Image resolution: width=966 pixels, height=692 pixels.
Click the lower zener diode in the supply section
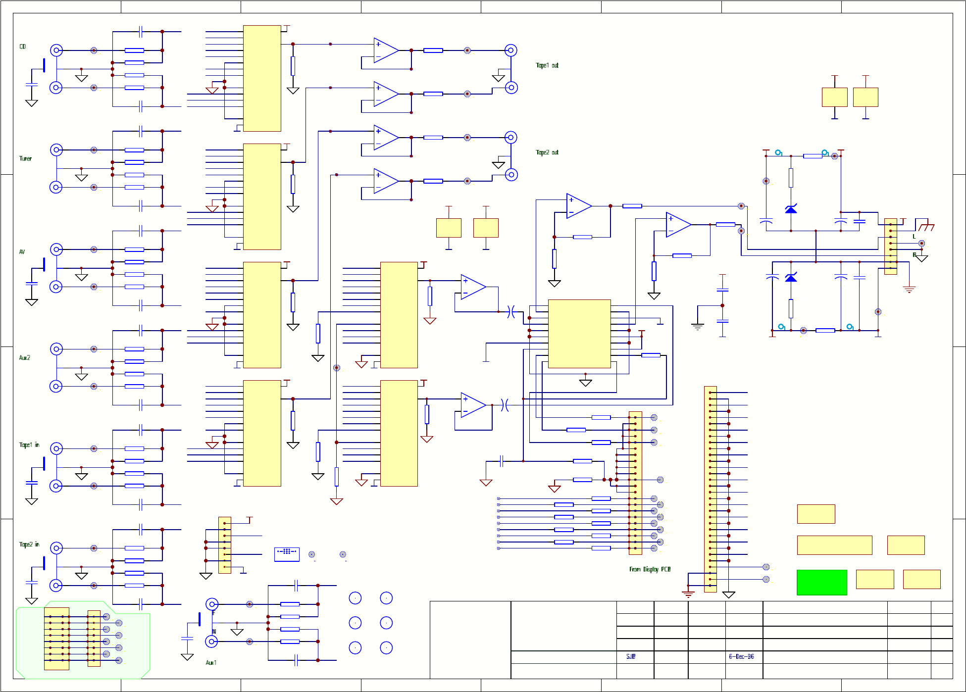pyautogui.click(x=791, y=277)
